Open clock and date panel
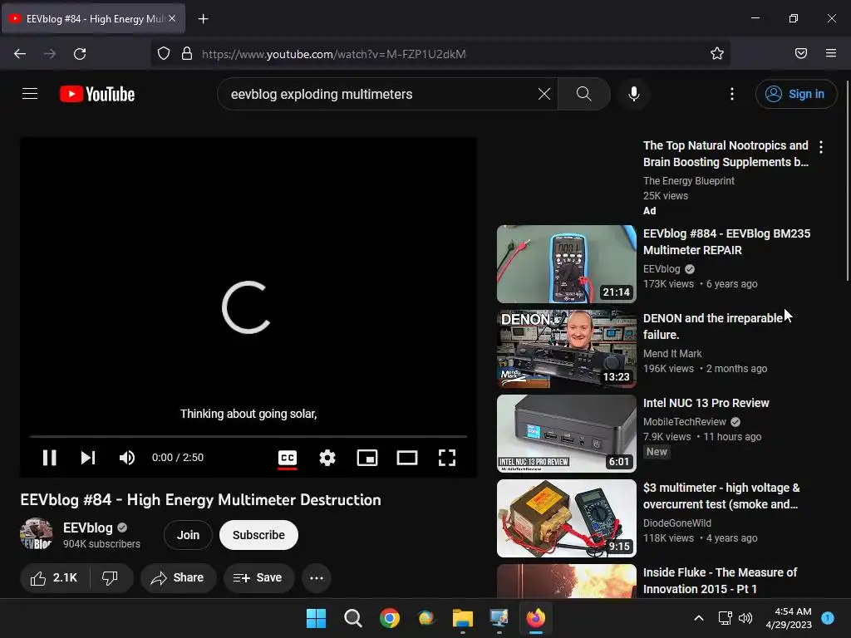Image resolution: width=851 pixels, height=638 pixels. click(x=789, y=618)
